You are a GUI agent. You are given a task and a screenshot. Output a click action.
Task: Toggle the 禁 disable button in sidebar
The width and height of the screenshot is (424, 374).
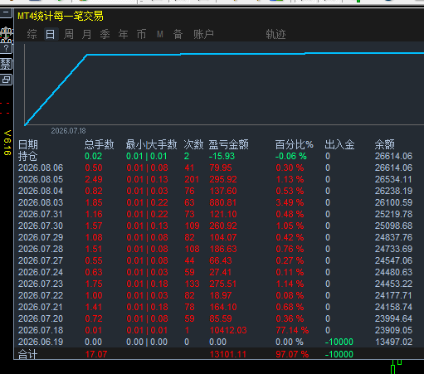[x=6, y=64]
